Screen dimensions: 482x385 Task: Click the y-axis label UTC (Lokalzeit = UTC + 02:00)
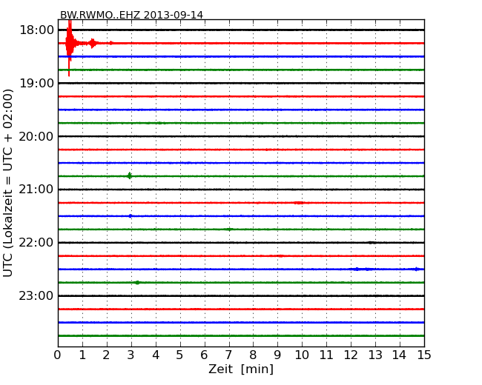[x=8, y=183]
